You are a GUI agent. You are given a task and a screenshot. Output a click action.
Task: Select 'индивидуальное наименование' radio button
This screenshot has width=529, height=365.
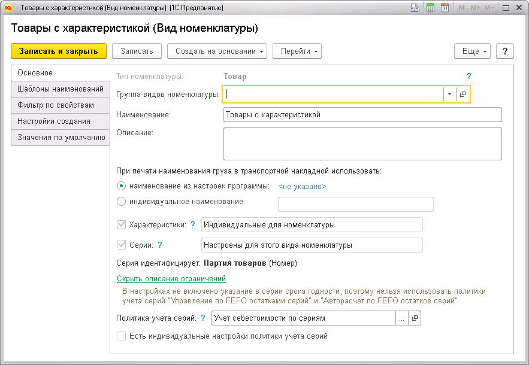pyautogui.click(x=122, y=202)
